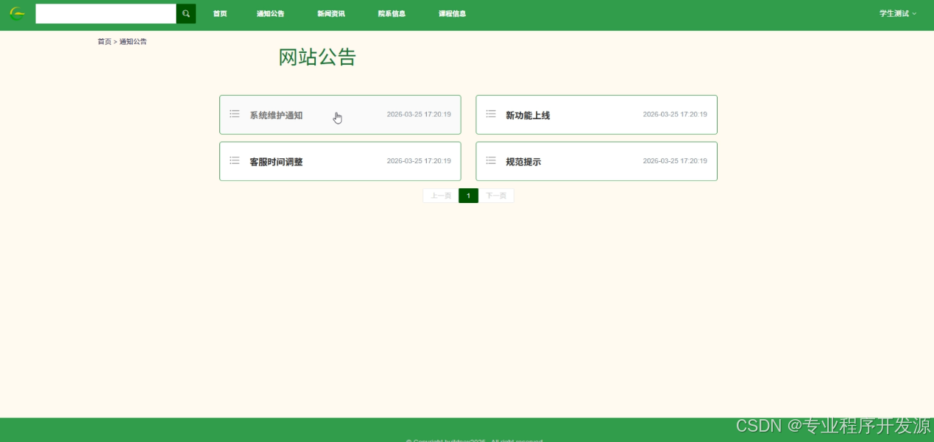
Task: Click the timestamp on 新功能上线 card
Action: click(675, 115)
